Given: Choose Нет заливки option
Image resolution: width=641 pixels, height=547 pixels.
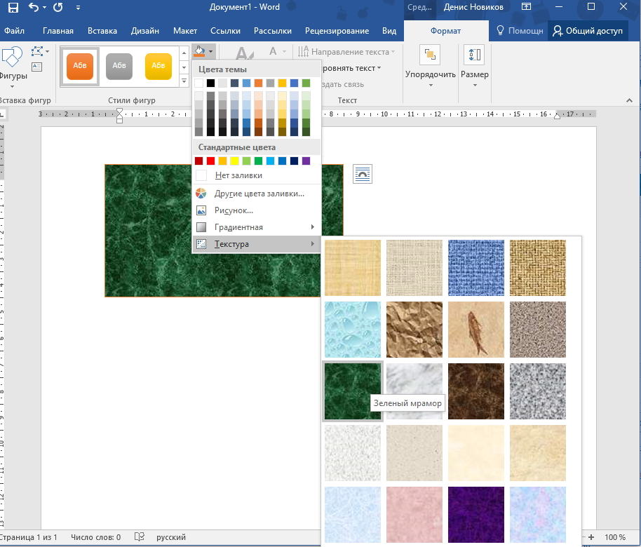Looking at the screenshot, I should pos(238,175).
